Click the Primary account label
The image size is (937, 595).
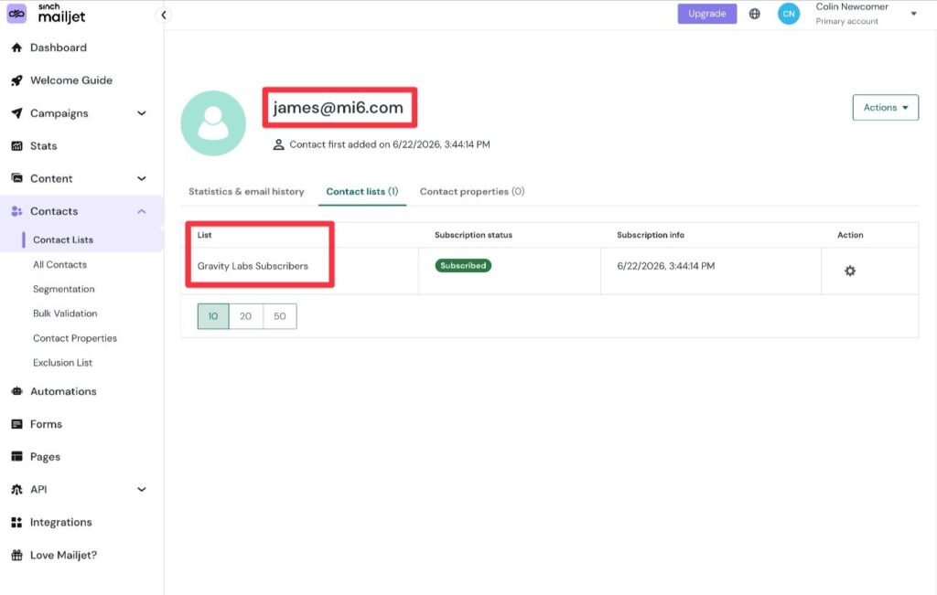846,22
